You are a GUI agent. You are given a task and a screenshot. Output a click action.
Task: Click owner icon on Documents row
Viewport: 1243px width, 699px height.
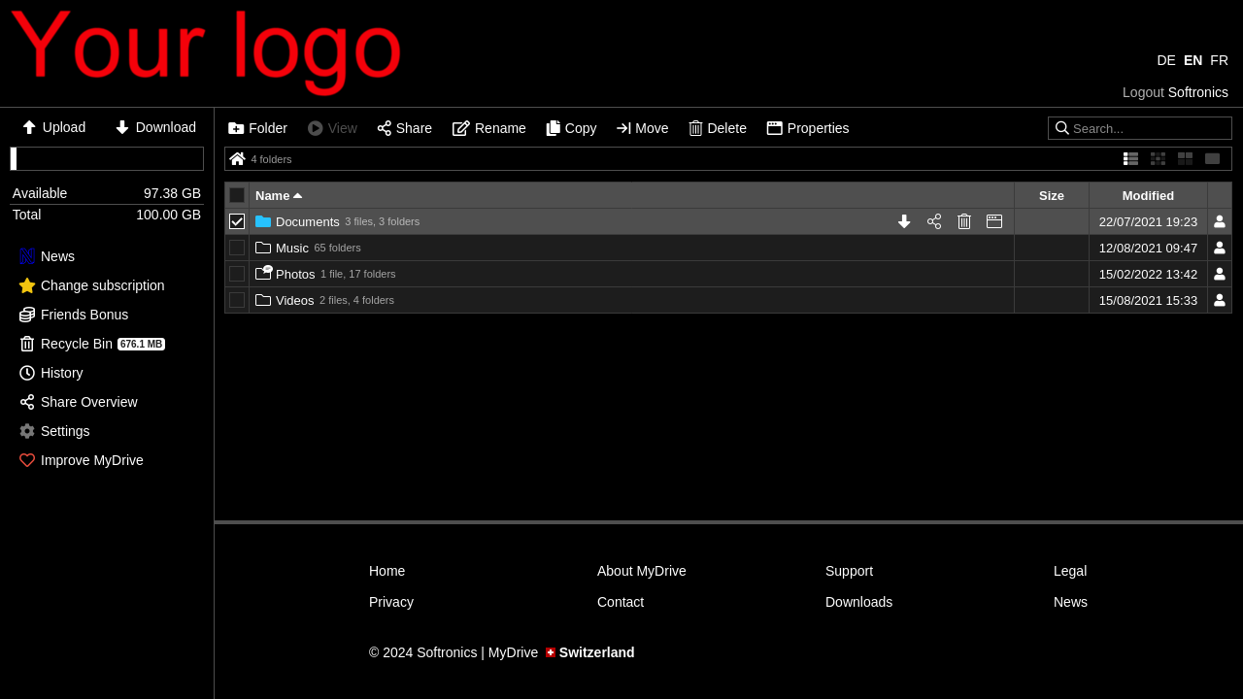point(1220,221)
